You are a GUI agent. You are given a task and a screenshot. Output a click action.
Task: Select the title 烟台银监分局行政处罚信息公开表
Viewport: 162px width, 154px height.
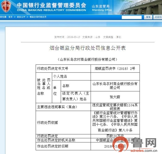87,48
